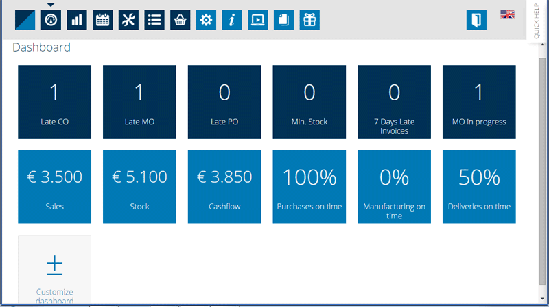The height and width of the screenshot is (307, 549).
Task: Click the scrollbar up arrow
Action: click(542, 45)
